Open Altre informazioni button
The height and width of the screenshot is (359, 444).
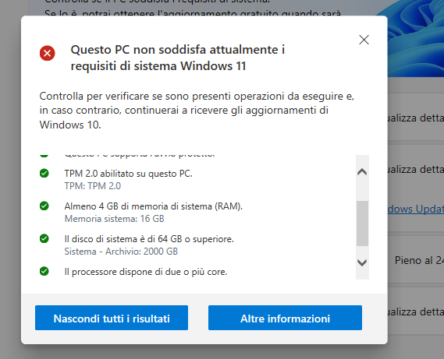click(x=285, y=318)
